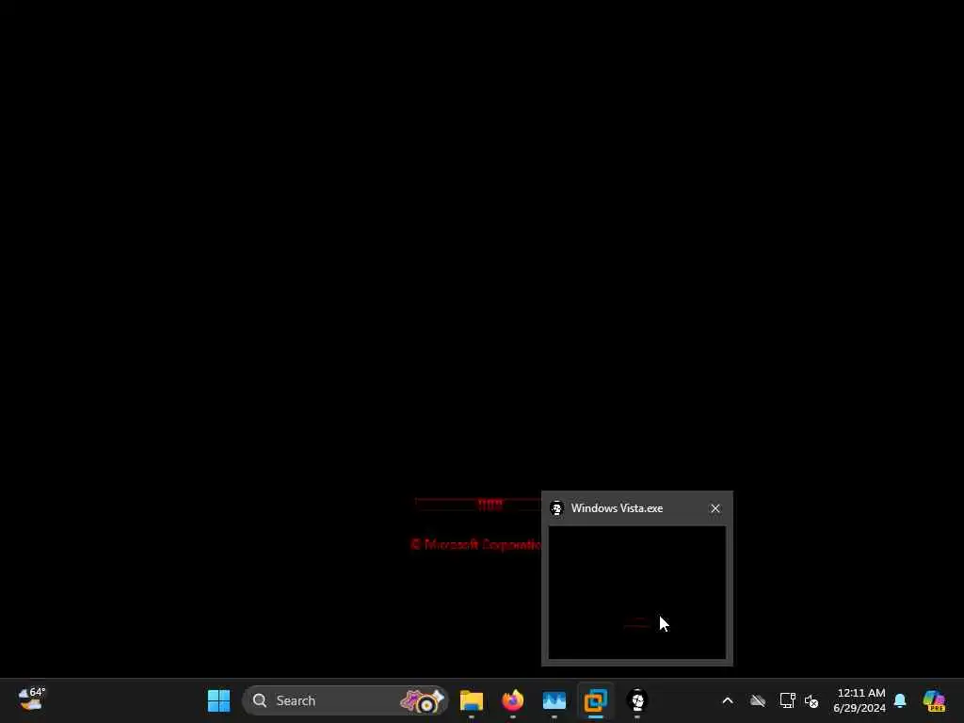Screen dimensions: 964x723
Task: Click the search highlight icon in Search box
Action: click(x=423, y=700)
